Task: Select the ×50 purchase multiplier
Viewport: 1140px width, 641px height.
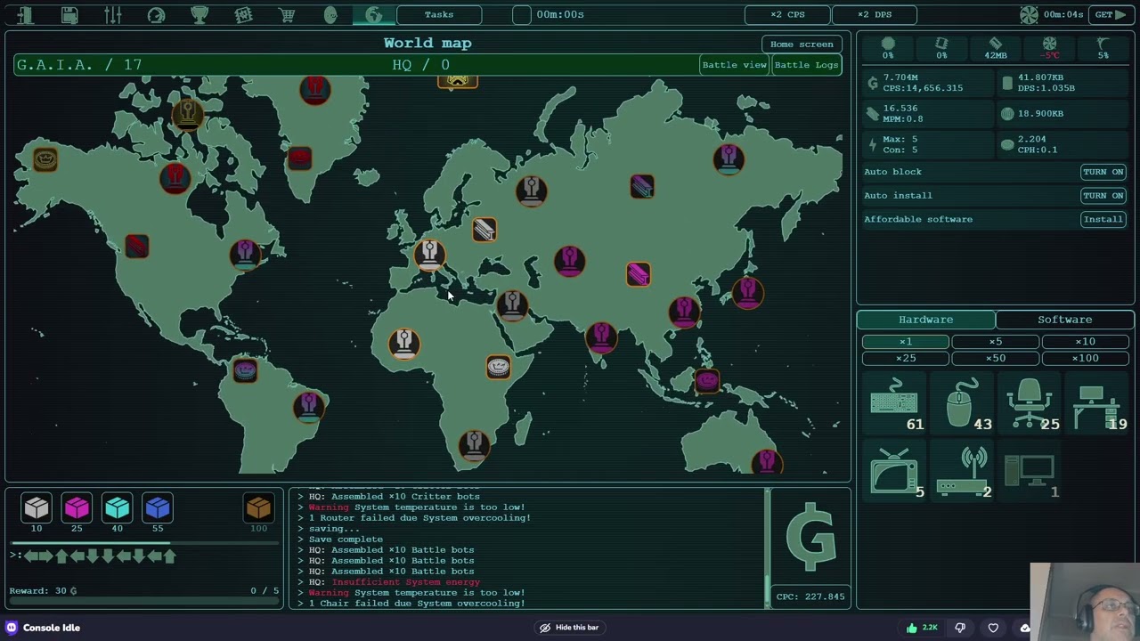Action: tap(996, 358)
